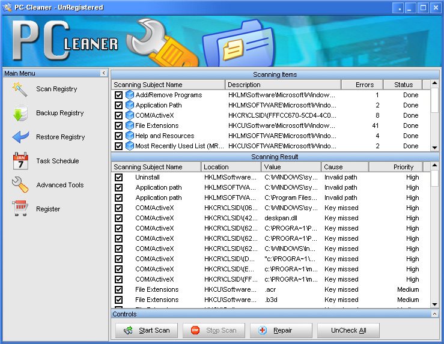Click the Stop Scan button
The width and height of the screenshot is (444, 344).
coord(214,330)
